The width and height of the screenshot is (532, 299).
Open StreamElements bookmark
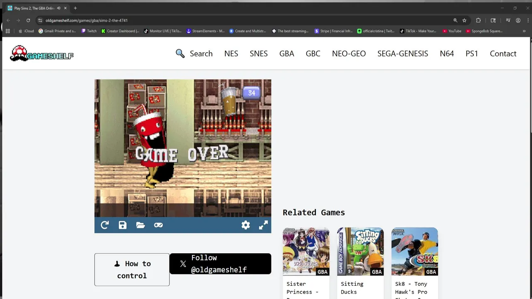(206, 31)
